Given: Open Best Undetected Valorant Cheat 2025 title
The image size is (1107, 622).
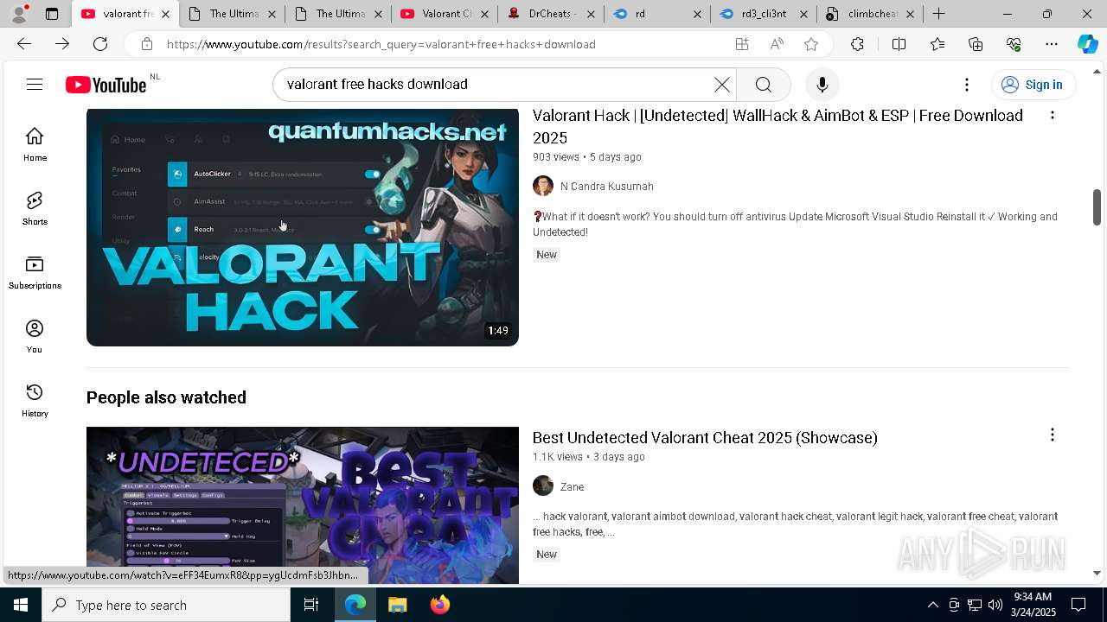Looking at the screenshot, I should (705, 437).
